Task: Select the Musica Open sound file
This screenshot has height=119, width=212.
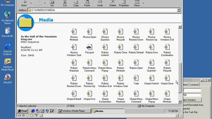Action: pyautogui.click(x=89, y=33)
